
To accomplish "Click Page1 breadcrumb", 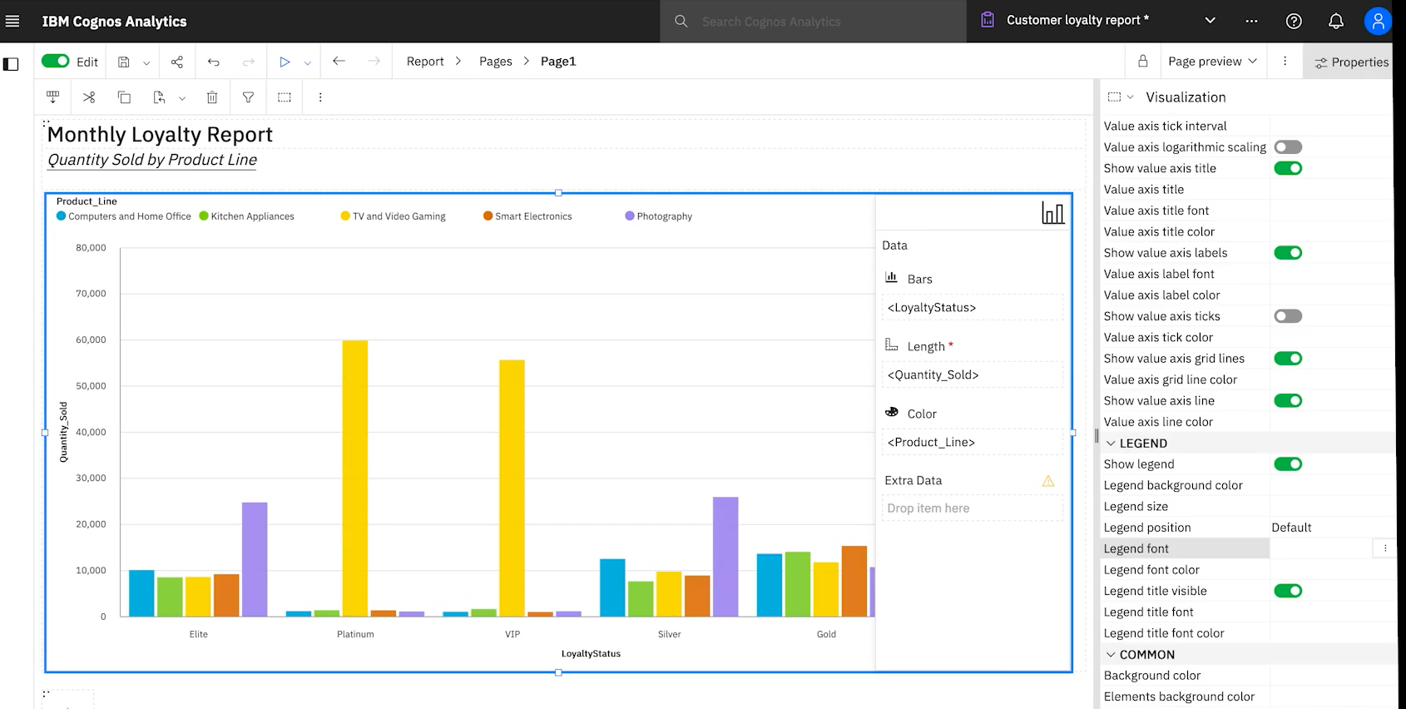I will click(558, 62).
